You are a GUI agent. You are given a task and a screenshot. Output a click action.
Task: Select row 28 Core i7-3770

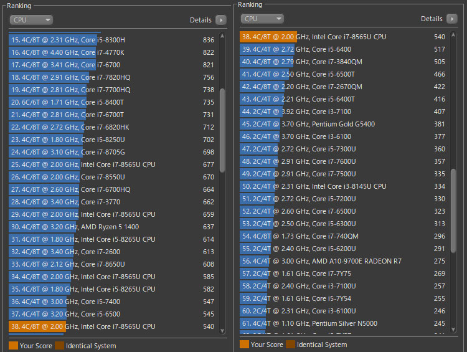pyautogui.click(x=113, y=202)
